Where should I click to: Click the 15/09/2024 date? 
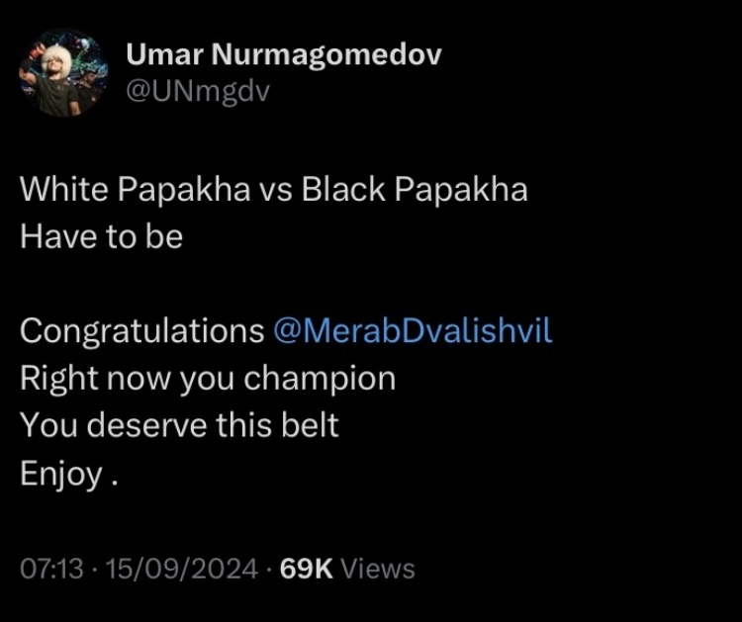click(x=182, y=568)
